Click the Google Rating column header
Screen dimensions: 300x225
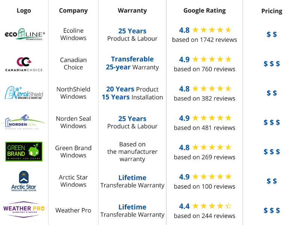click(x=204, y=10)
